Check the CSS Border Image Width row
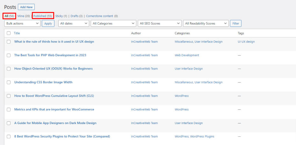The height and width of the screenshot is (145, 296). [9, 82]
